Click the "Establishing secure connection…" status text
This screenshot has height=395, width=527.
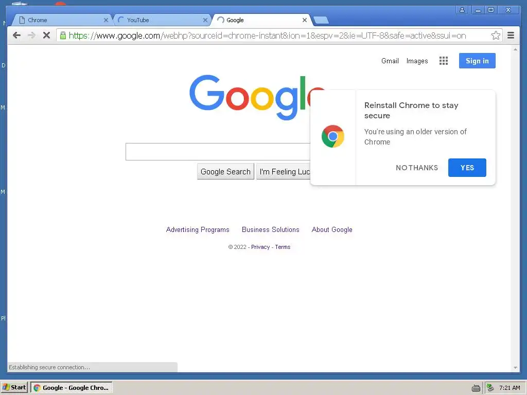49,367
